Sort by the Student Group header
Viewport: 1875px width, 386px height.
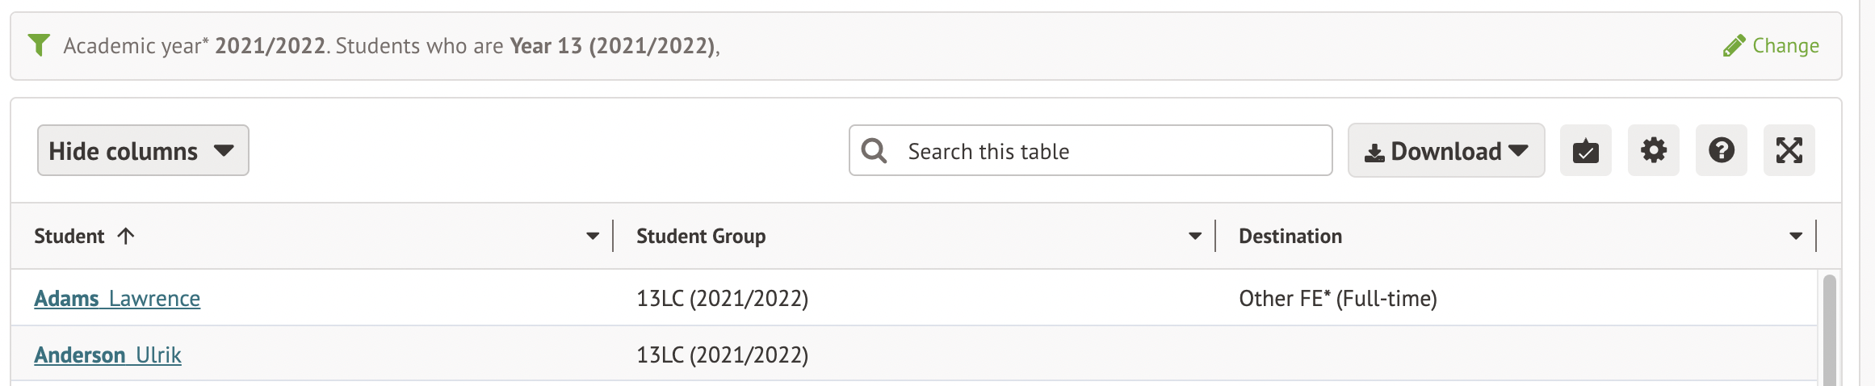pyautogui.click(x=701, y=237)
